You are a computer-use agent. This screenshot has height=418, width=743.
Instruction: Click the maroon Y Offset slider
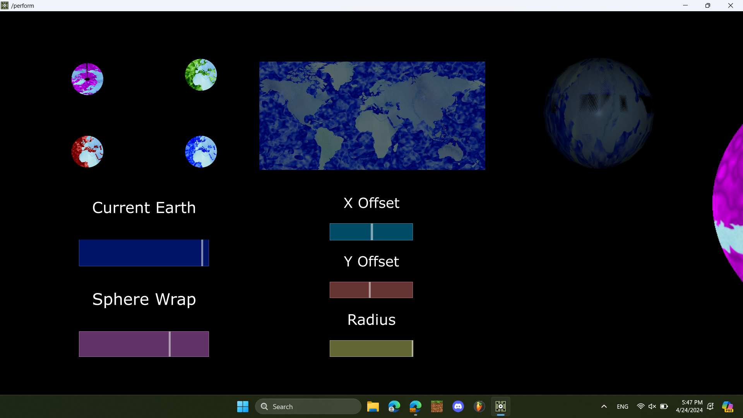[x=371, y=290]
